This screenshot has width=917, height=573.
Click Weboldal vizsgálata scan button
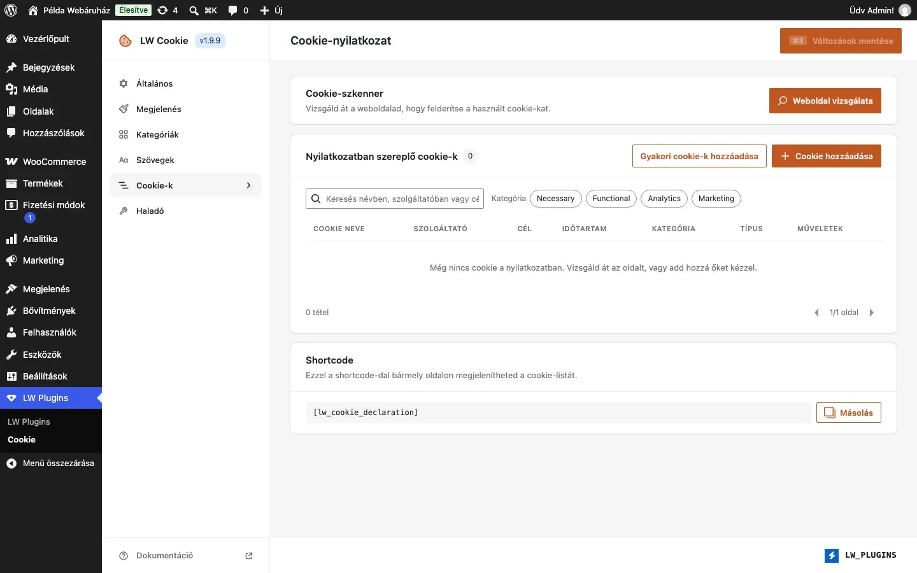pyautogui.click(x=825, y=101)
